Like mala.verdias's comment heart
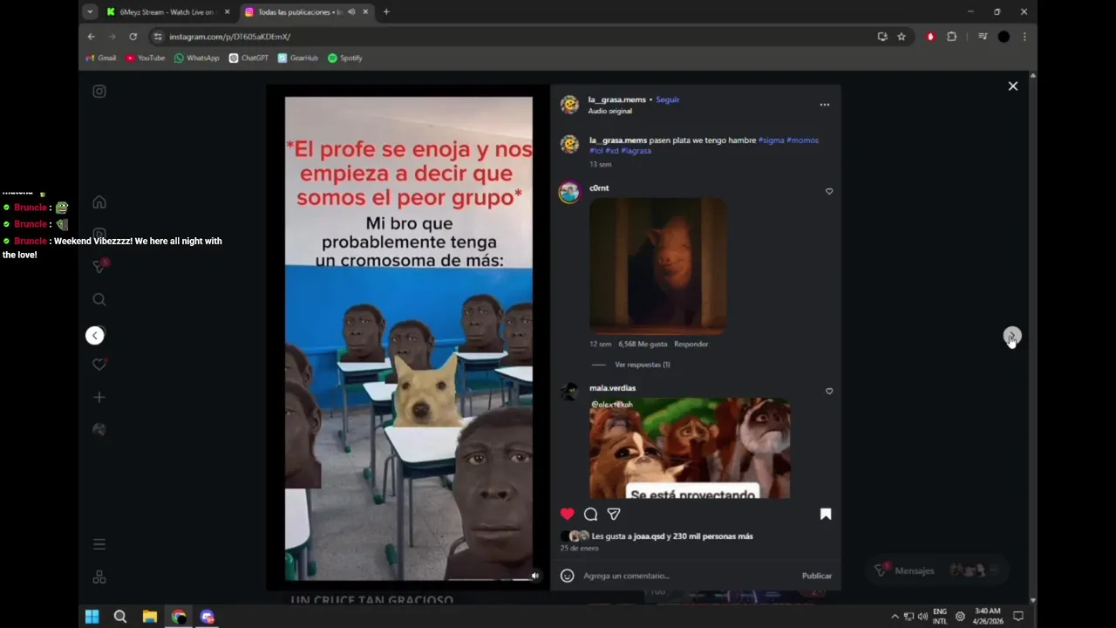The image size is (1116, 628). coord(829,391)
